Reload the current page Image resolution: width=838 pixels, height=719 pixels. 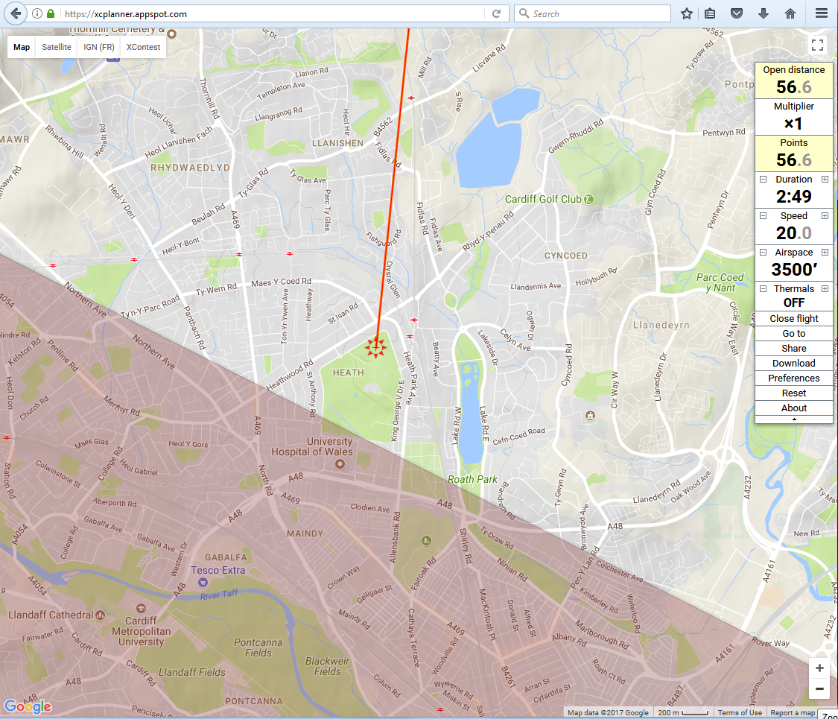tap(497, 14)
